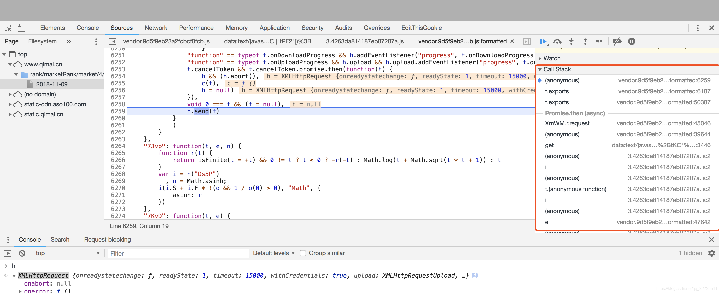This screenshot has width=719, height=293.
Task: Expand the Watch section
Action: click(x=540, y=58)
